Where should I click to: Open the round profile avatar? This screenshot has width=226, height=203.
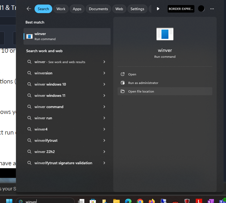pos(201,9)
